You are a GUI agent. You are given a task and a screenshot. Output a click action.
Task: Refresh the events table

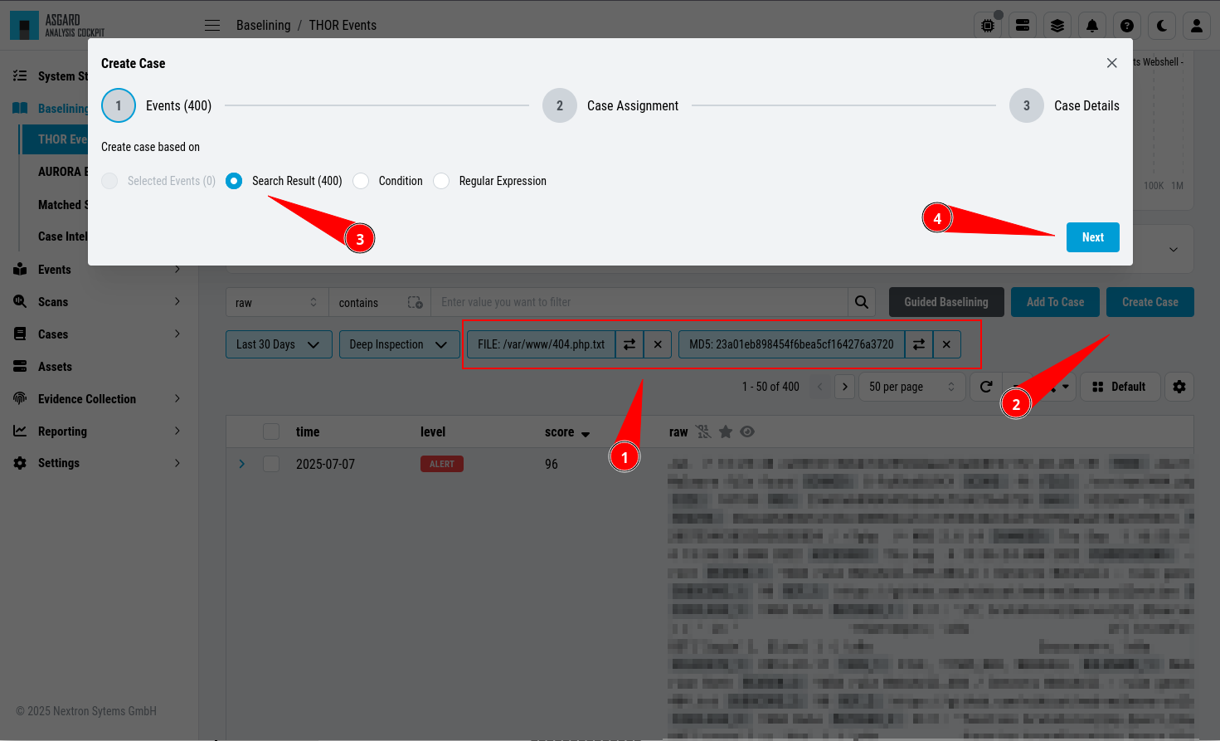coord(986,387)
